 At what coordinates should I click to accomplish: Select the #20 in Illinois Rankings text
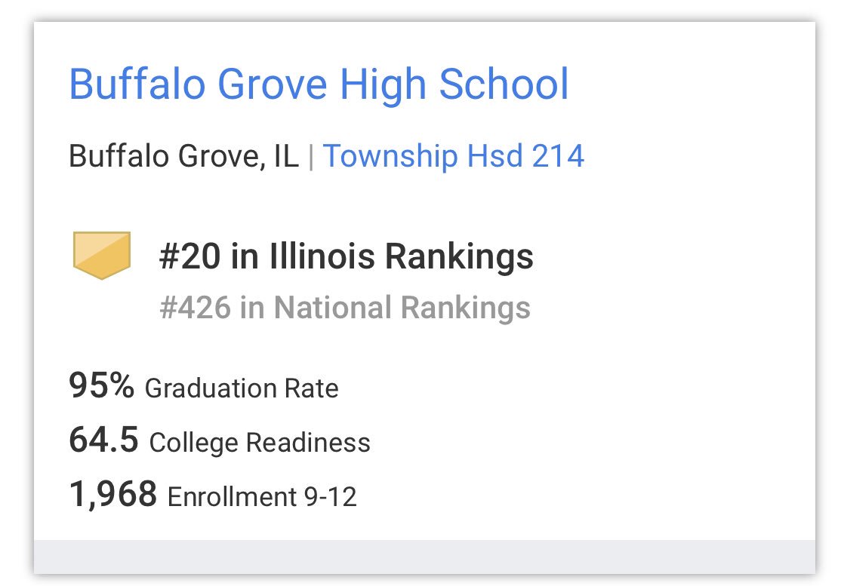347,256
